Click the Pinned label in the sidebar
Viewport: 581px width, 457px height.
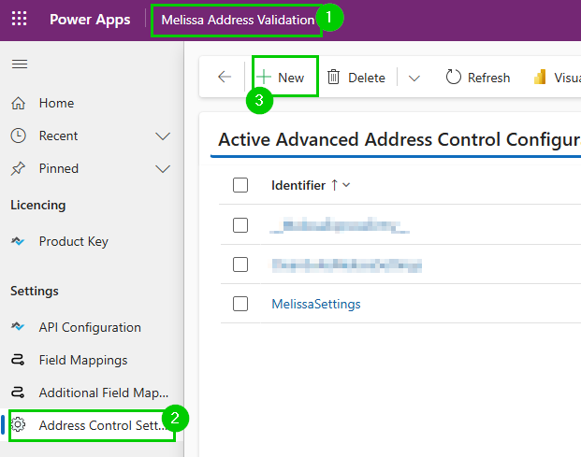point(59,169)
